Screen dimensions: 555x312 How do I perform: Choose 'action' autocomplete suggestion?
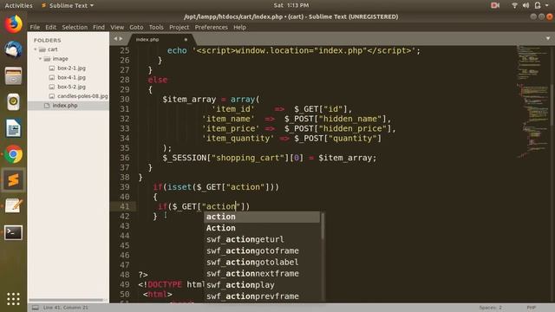click(262, 217)
